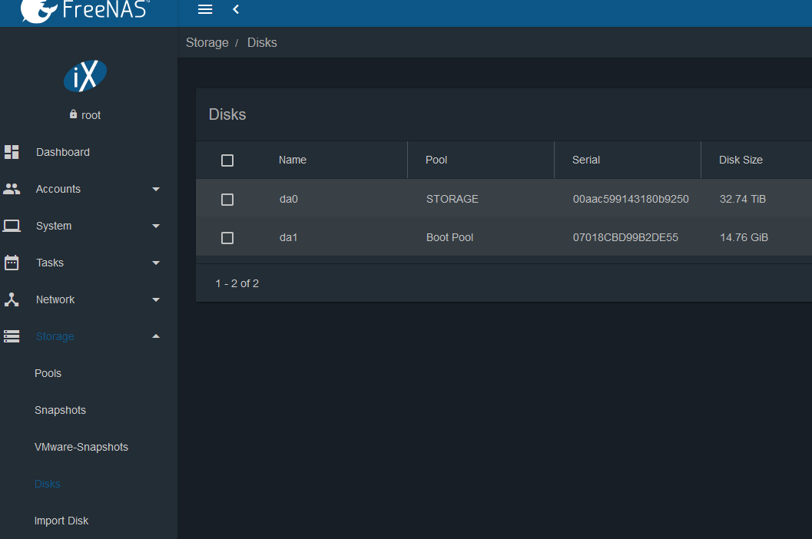Open Pools under Storage
The height and width of the screenshot is (539, 812).
point(48,373)
